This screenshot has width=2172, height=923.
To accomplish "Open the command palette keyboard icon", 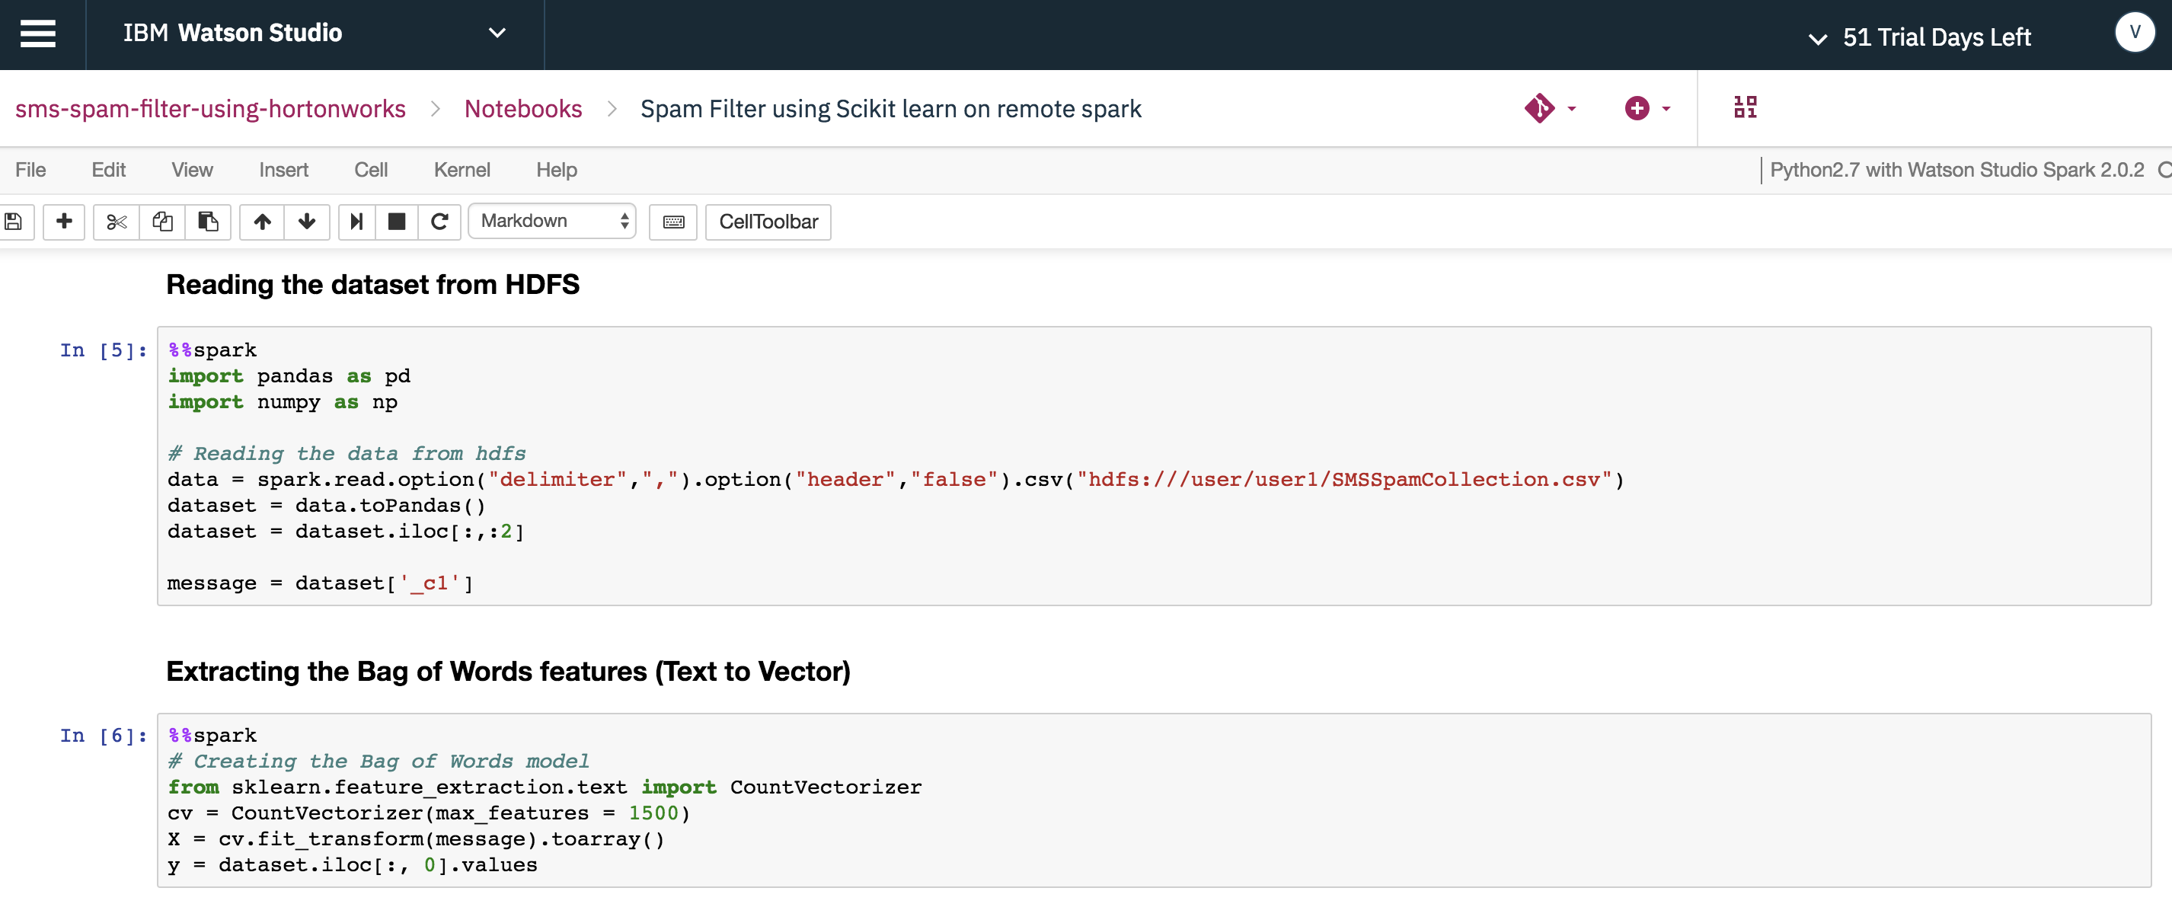I will pos(673,222).
